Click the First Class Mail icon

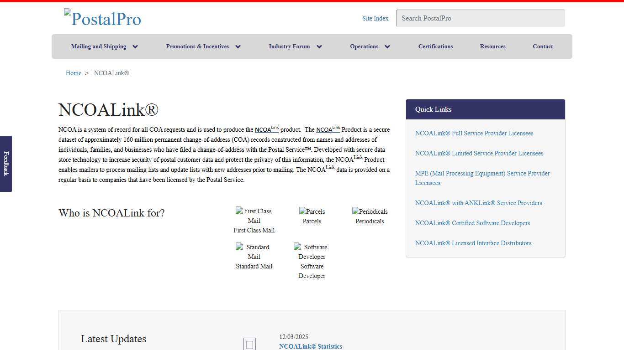[254, 216]
